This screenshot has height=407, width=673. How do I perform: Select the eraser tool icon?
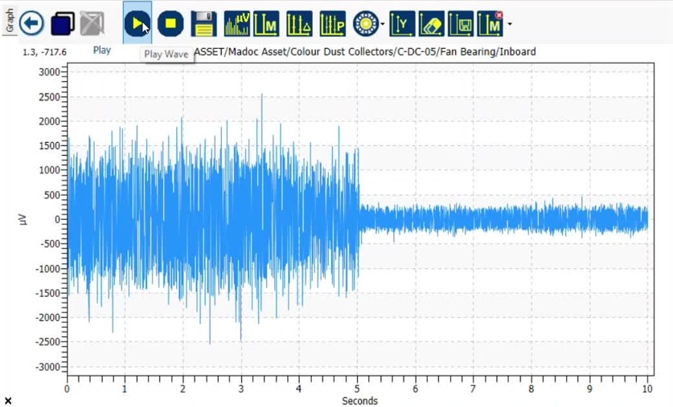tap(431, 24)
